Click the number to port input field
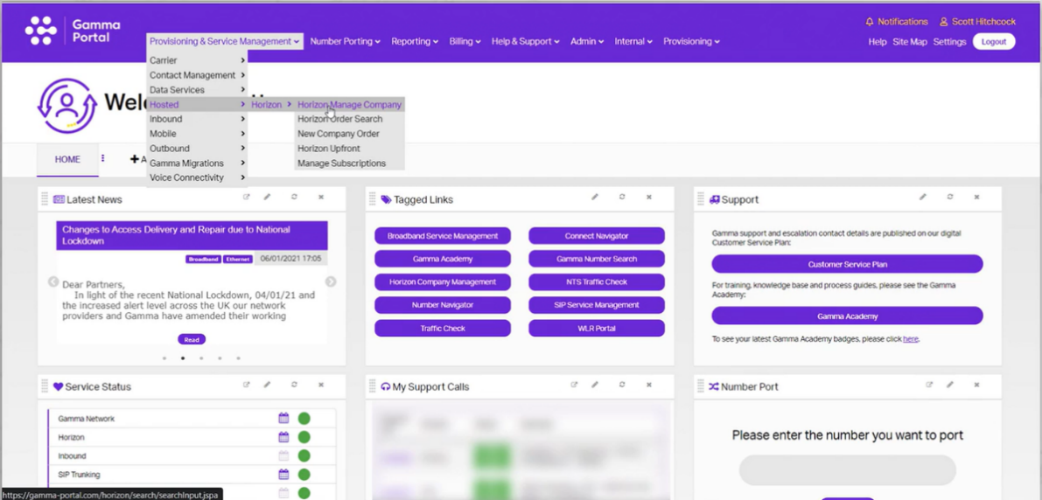The width and height of the screenshot is (1042, 500). [847, 469]
